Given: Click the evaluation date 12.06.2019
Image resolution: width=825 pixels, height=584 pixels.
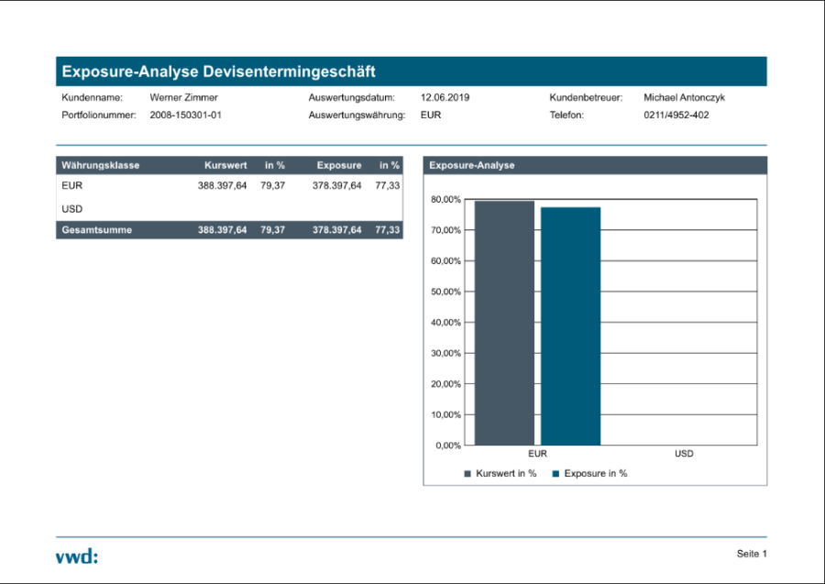Looking at the screenshot, I should (x=445, y=97).
